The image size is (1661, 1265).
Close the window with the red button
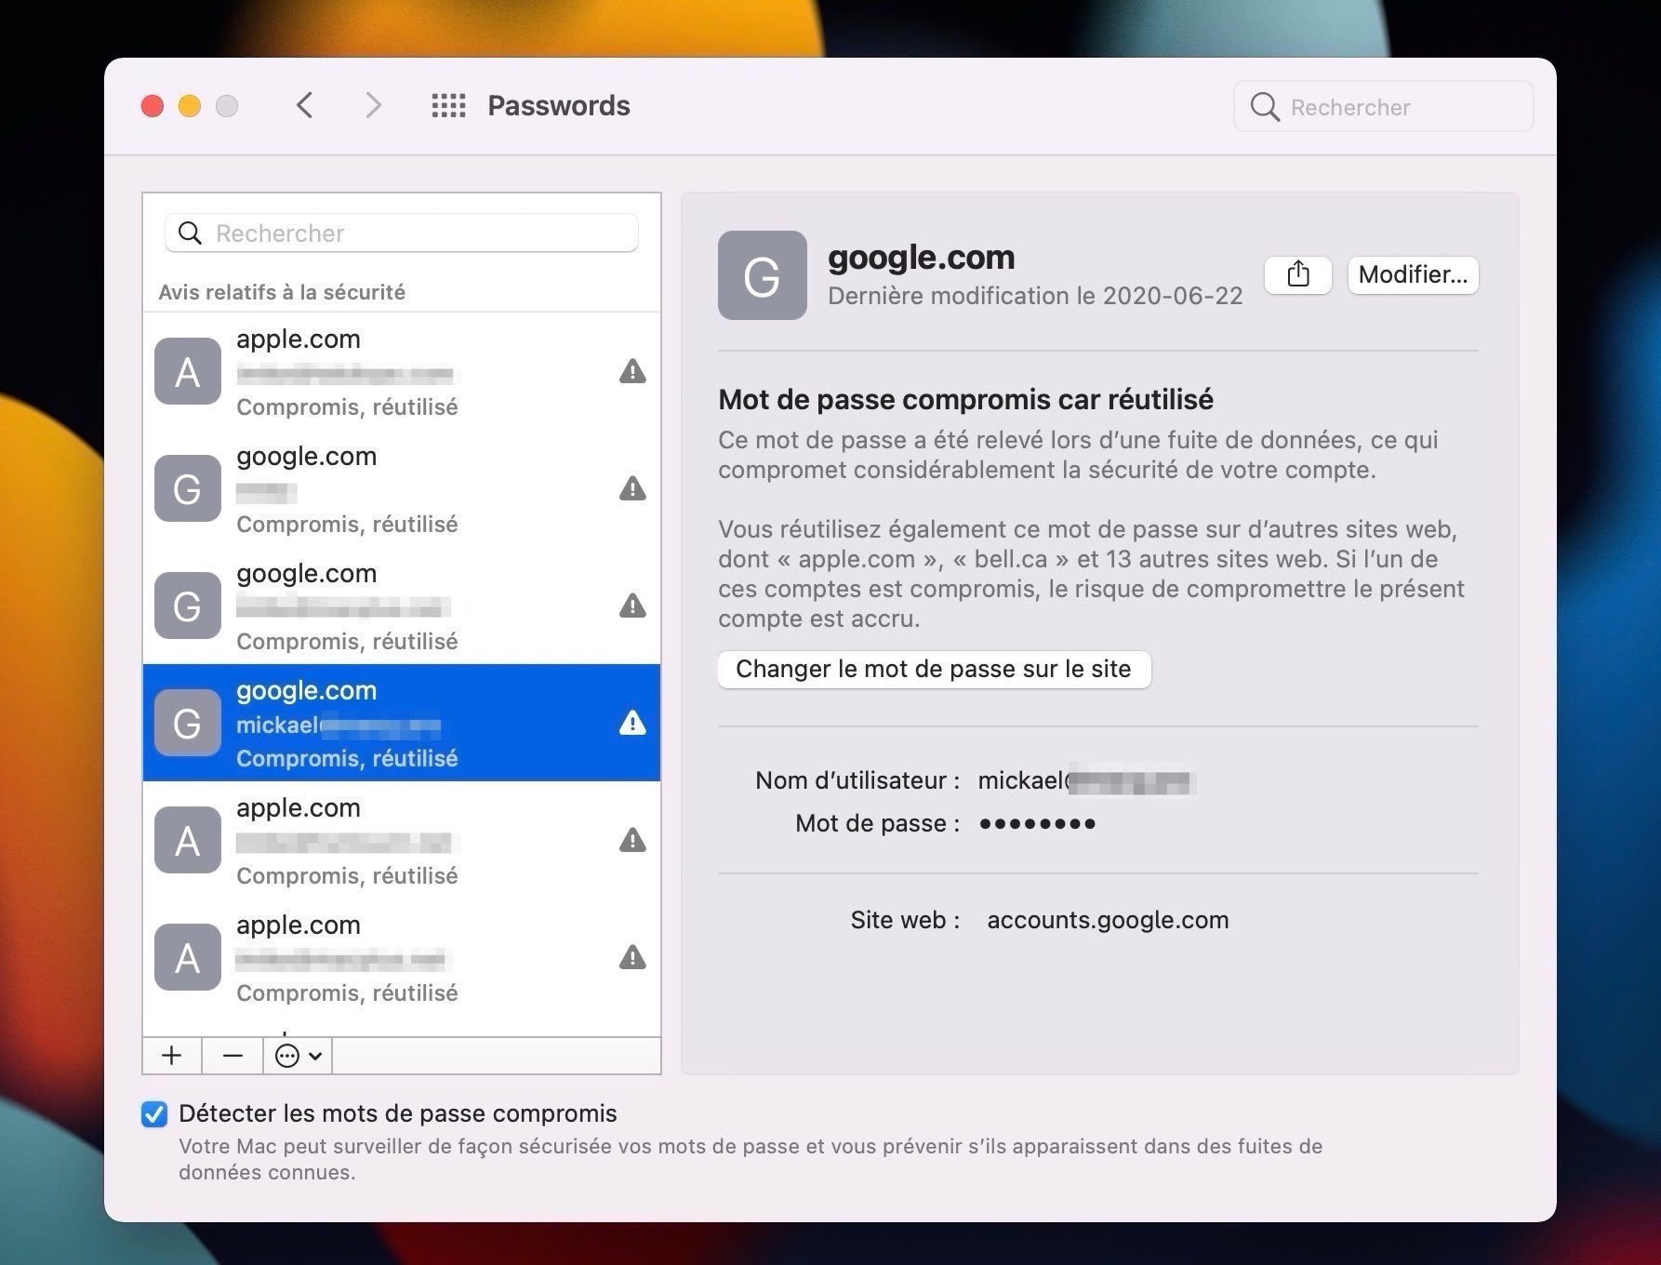(153, 106)
